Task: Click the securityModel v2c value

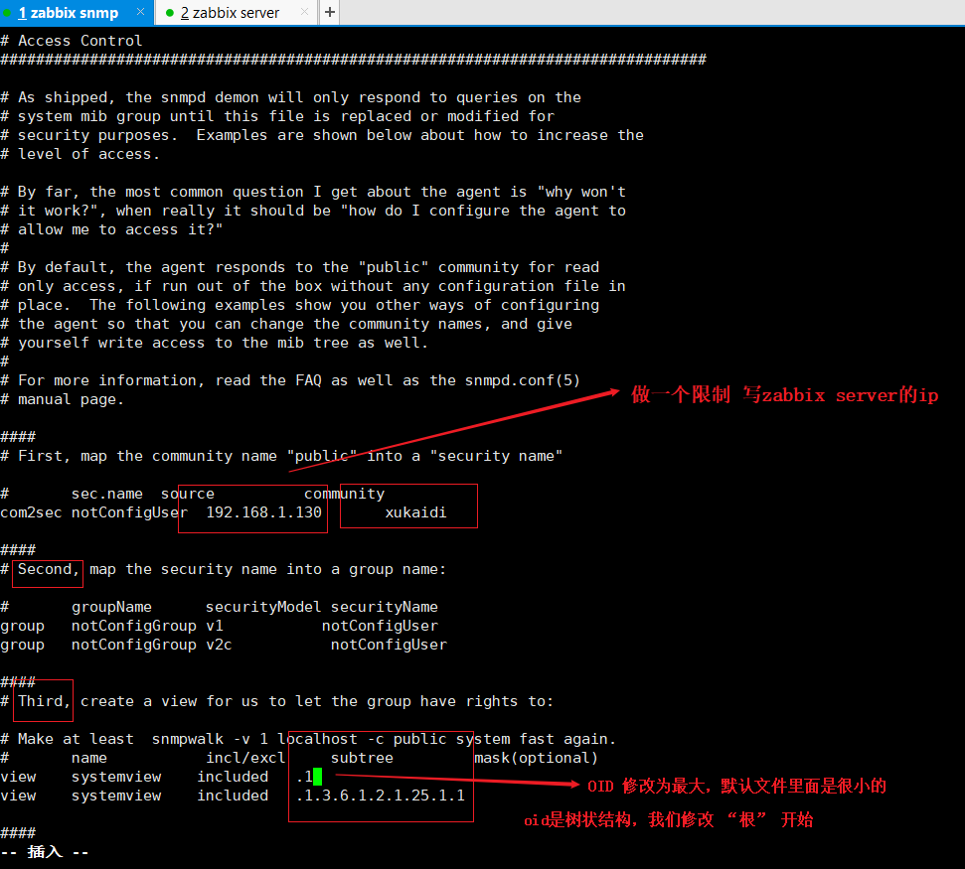Action: click(219, 645)
